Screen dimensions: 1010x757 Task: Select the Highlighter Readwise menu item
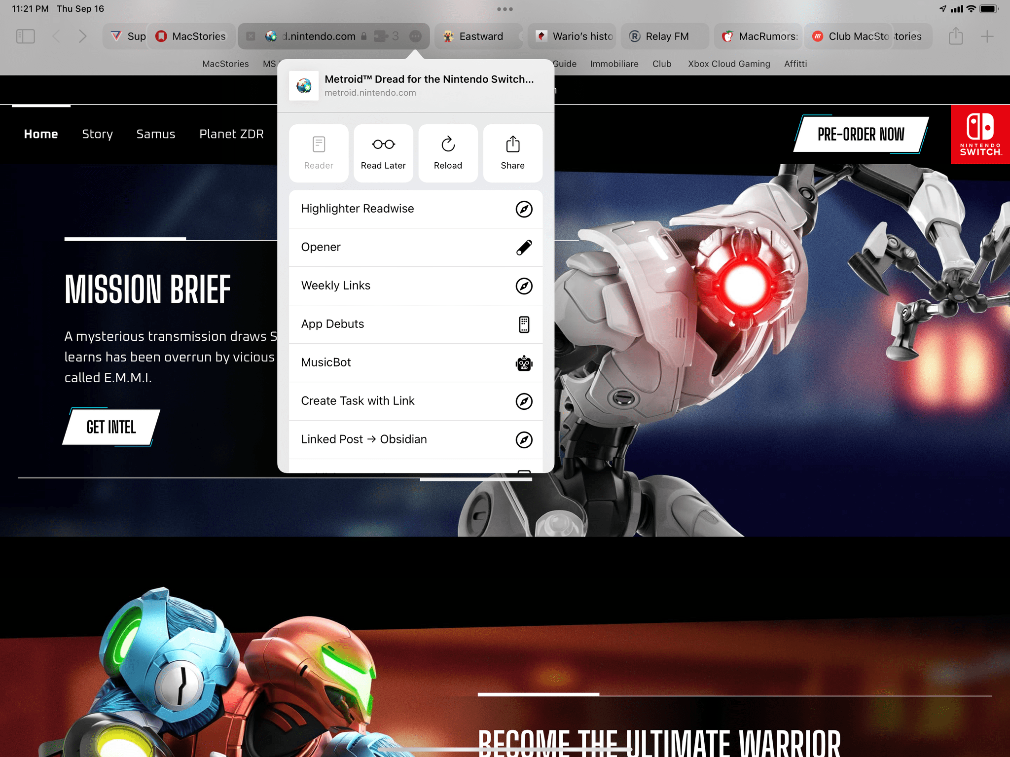(415, 208)
